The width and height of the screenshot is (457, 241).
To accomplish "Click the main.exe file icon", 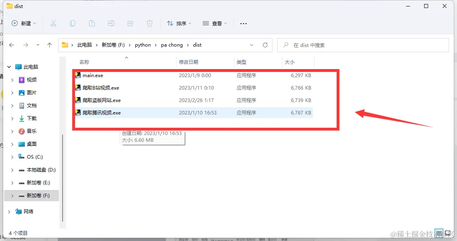I will pos(78,75).
